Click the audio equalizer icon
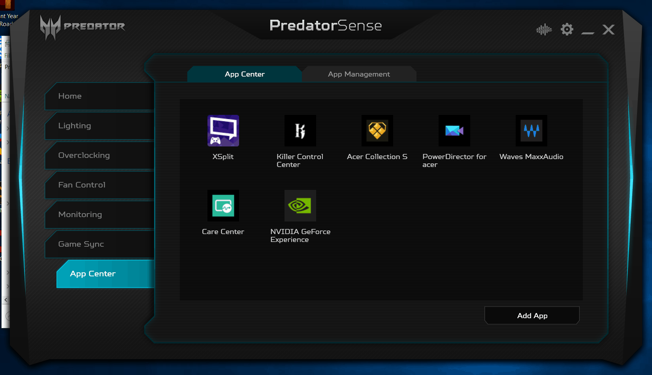This screenshot has height=375, width=652. click(544, 29)
